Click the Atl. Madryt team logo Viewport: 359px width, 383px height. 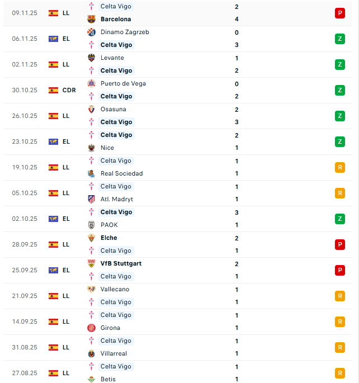92,199
